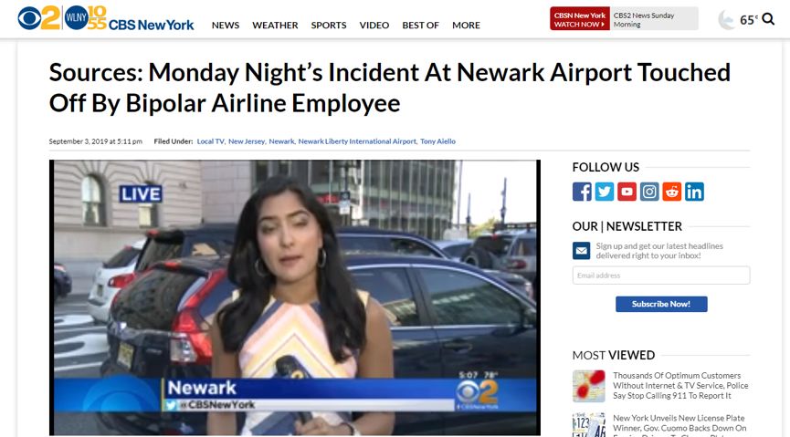Image resolution: width=790 pixels, height=437 pixels.
Task: Open the YouTube follow icon
Action: (627, 192)
